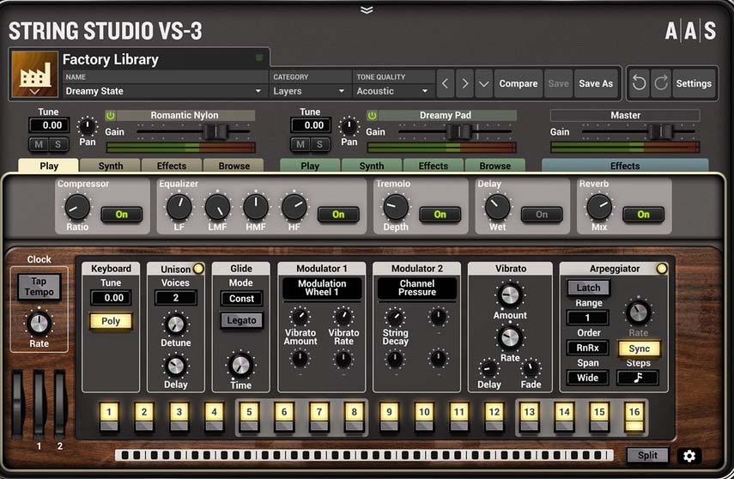
Task: Click the Equalizer HMF knob
Action: [x=256, y=207]
